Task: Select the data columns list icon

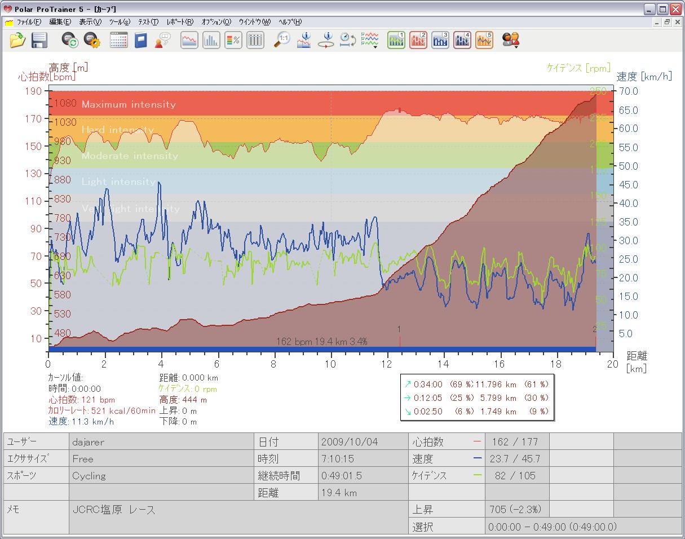Action: [255, 40]
